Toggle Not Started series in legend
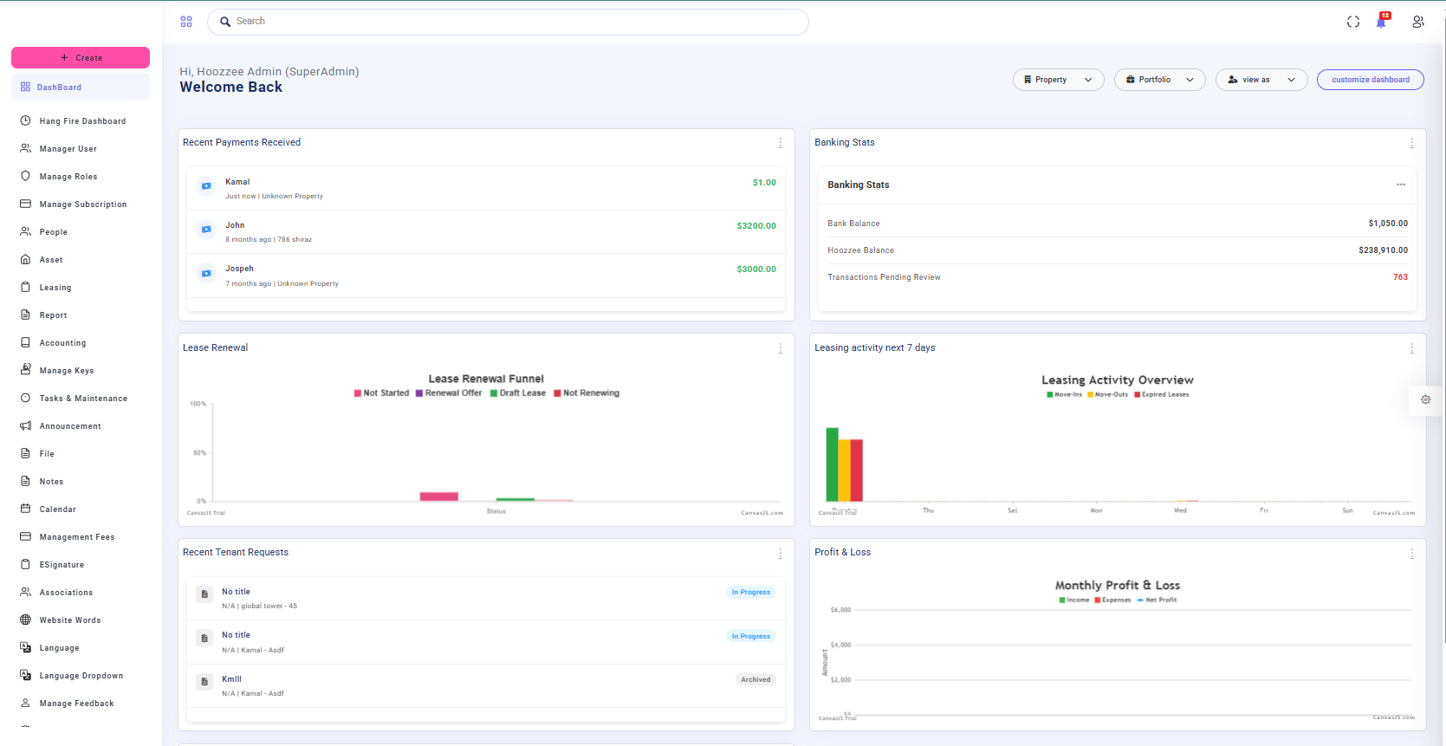This screenshot has width=1446, height=746. 381,393
